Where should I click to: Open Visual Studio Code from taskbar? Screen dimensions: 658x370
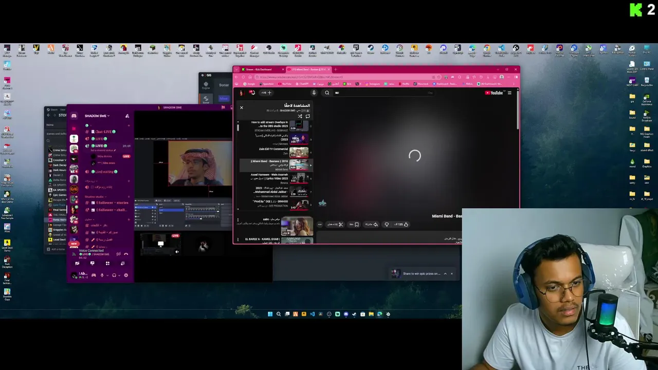point(312,314)
